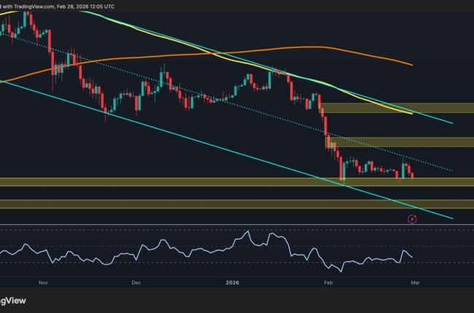Select the wide yellow support zone under price

click(219, 181)
